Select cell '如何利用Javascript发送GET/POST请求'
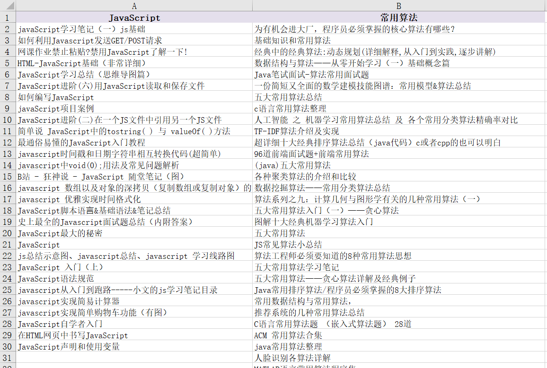 pyautogui.click(x=134, y=40)
